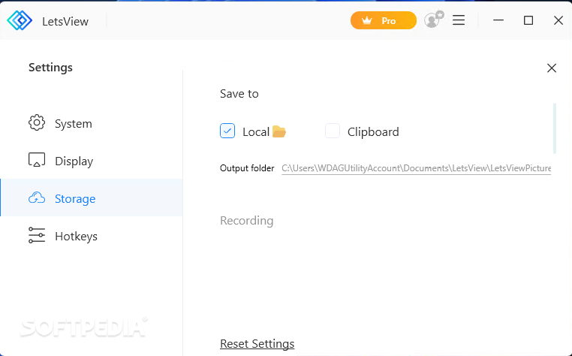Close the LetsView window

[558, 20]
